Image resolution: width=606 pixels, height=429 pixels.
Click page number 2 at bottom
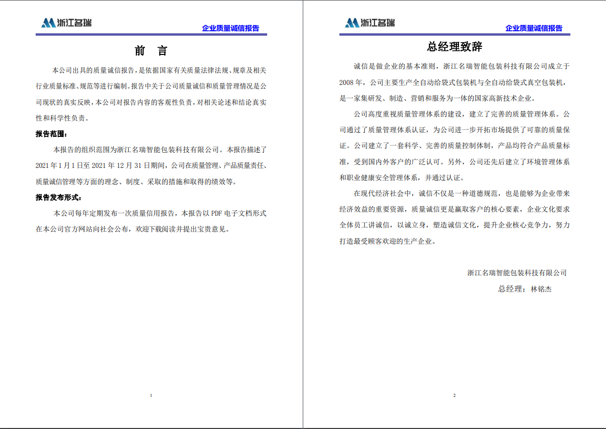(454, 395)
